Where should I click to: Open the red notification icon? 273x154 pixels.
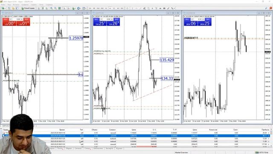[271, 8]
